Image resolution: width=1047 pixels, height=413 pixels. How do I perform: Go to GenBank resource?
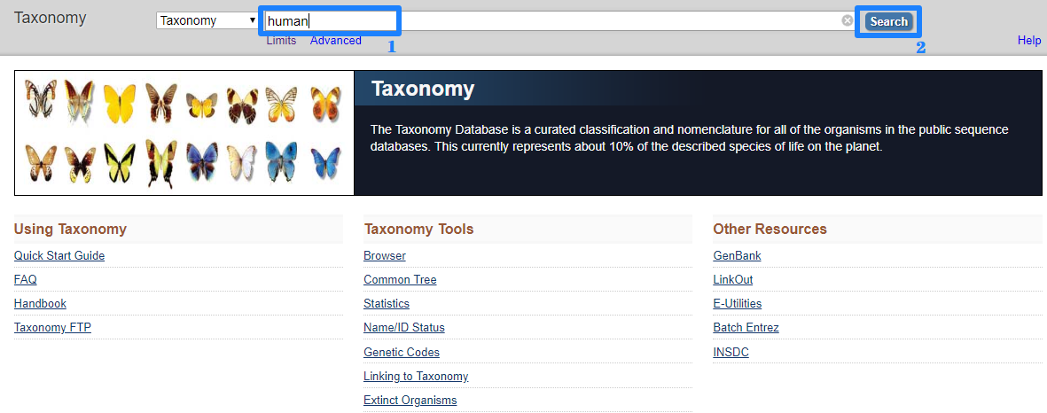click(738, 255)
